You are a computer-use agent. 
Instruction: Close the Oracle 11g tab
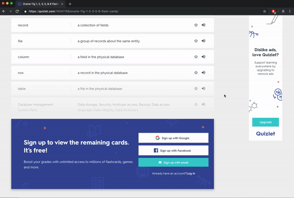pyautogui.click(x=62, y=4)
